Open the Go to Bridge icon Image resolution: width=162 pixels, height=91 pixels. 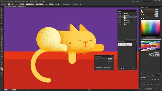pos(40,1)
